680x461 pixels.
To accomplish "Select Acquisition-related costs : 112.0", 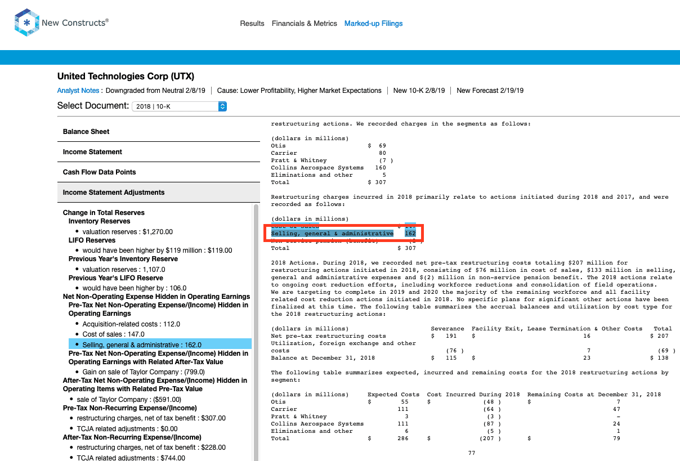I will point(131,324).
